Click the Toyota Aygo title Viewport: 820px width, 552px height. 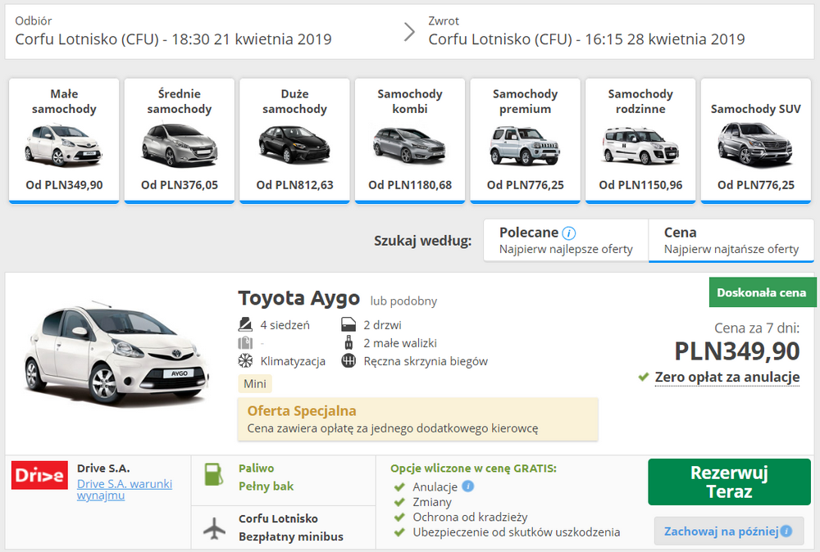[299, 298]
